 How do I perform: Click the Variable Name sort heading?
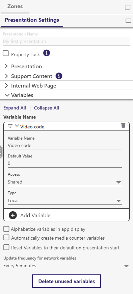(22, 117)
